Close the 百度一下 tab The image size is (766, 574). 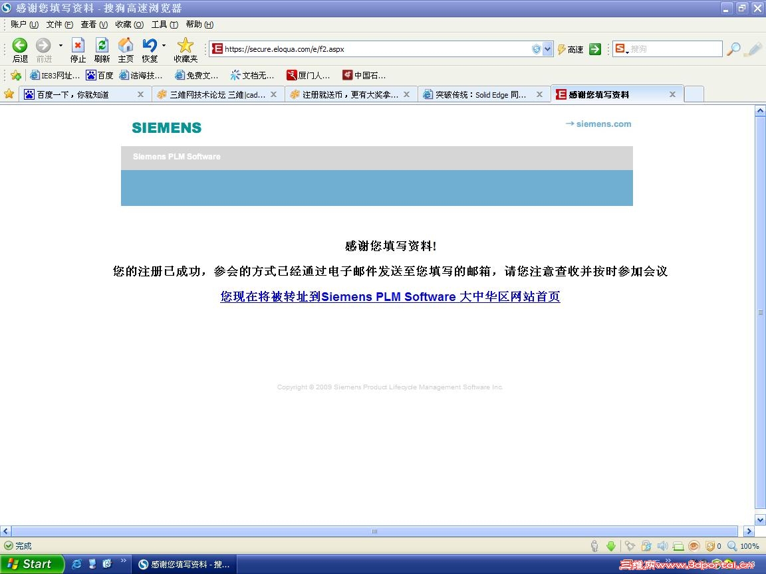(x=141, y=94)
